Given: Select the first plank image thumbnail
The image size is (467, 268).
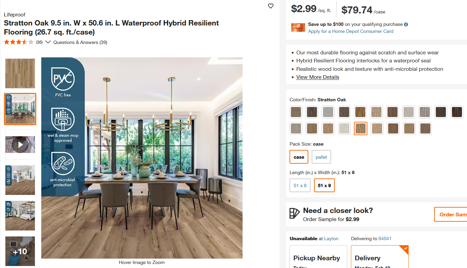Looking at the screenshot, I should click(x=20, y=73).
